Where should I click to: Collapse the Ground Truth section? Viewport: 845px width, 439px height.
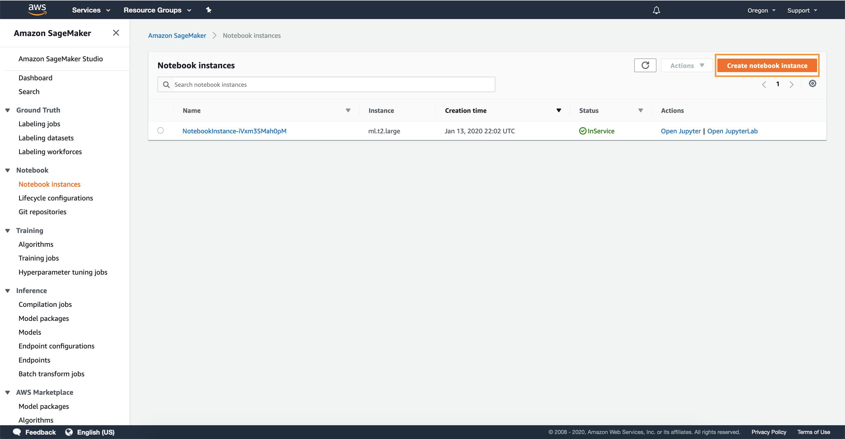click(x=8, y=110)
